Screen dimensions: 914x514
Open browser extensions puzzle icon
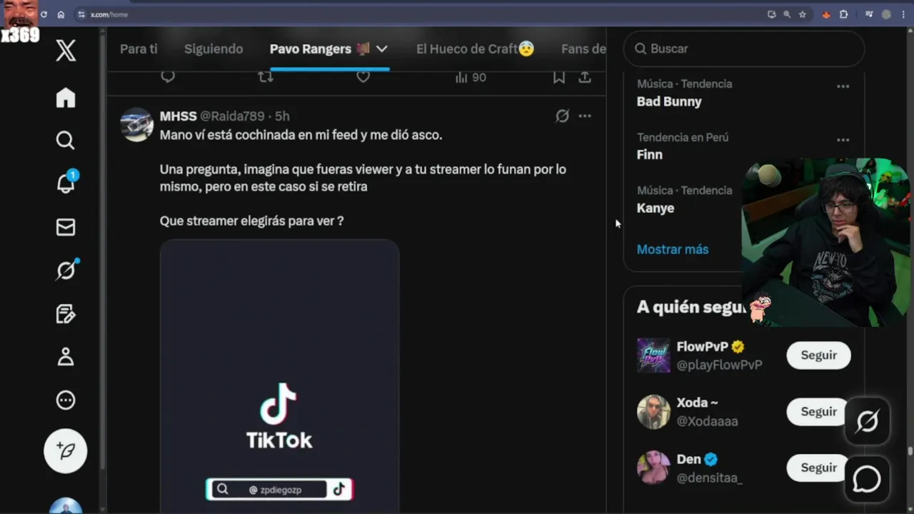(x=843, y=14)
